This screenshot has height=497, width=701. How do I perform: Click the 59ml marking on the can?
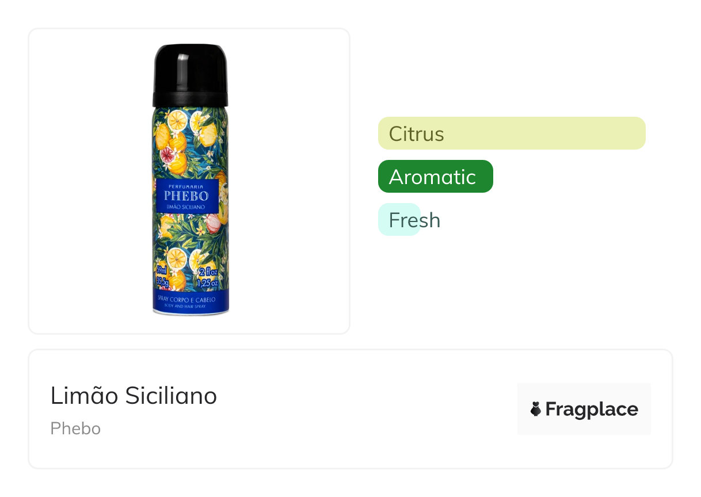point(162,271)
